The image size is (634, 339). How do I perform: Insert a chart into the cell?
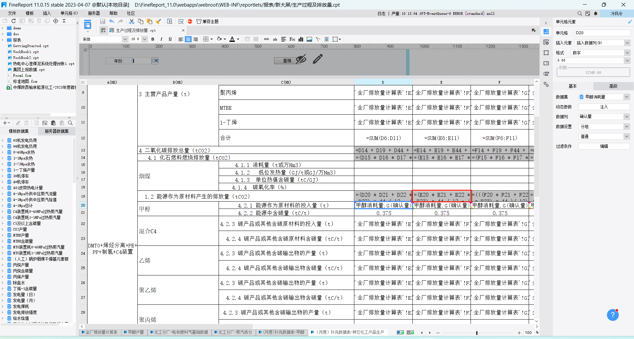[301, 39]
